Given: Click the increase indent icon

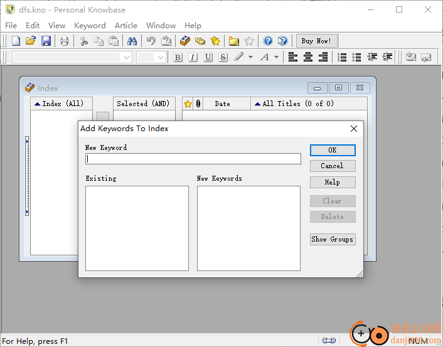Looking at the screenshot, I should (x=387, y=57).
